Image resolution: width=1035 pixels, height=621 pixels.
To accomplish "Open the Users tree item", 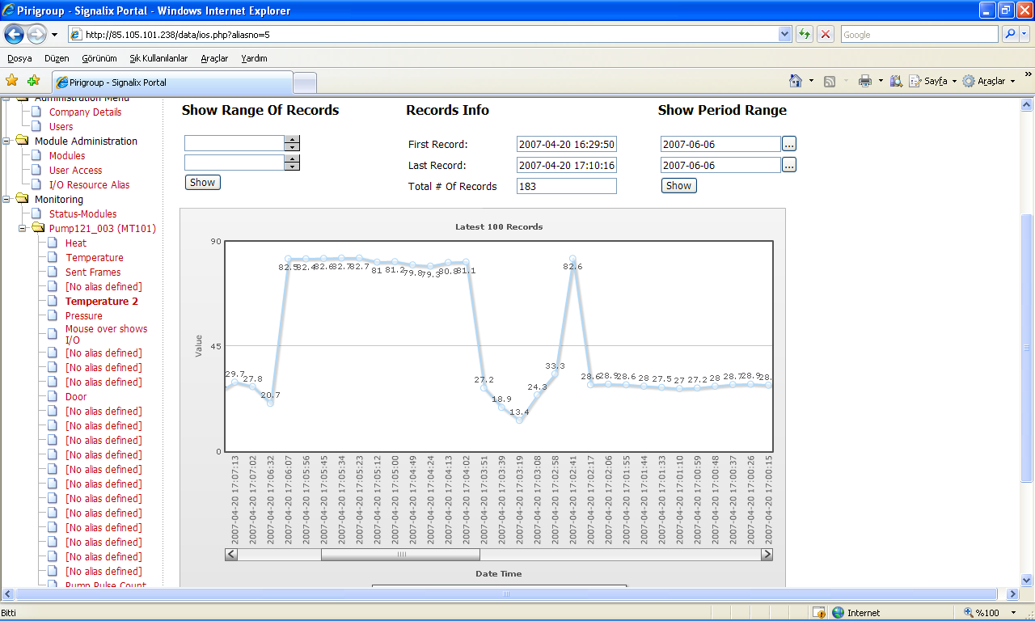I will 61,127.
